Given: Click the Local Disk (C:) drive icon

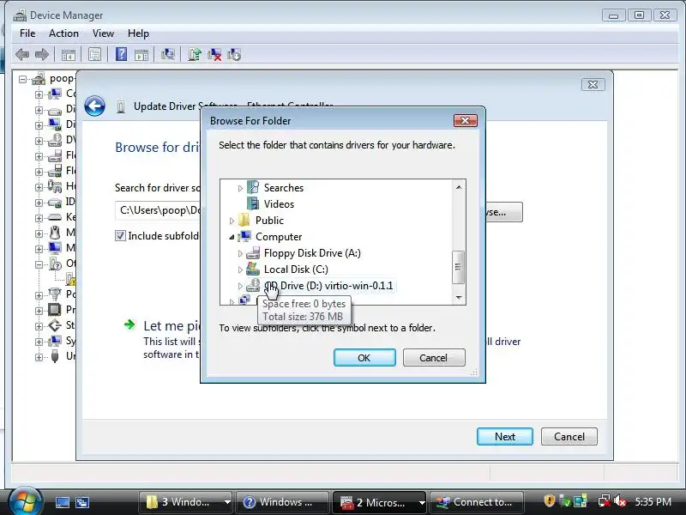Looking at the screenshot, I should (x=253, y=269).
